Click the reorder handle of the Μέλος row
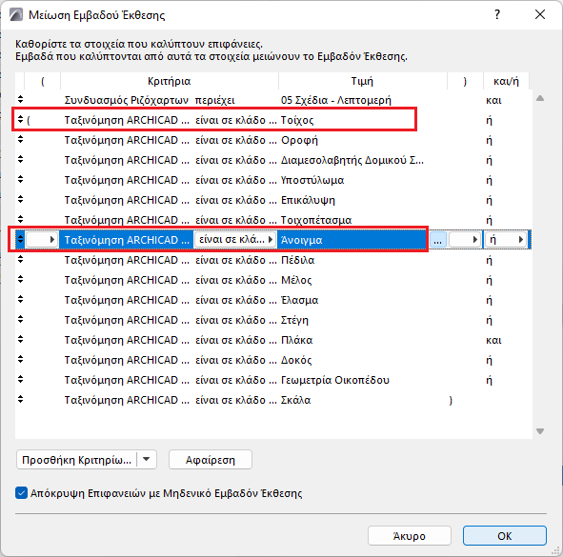 point(20,280)
